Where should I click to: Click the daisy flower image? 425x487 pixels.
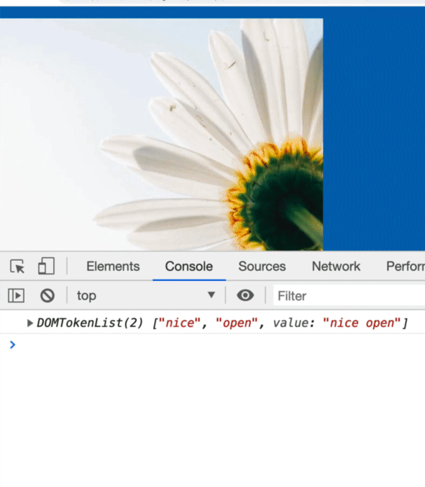(161, 135)
